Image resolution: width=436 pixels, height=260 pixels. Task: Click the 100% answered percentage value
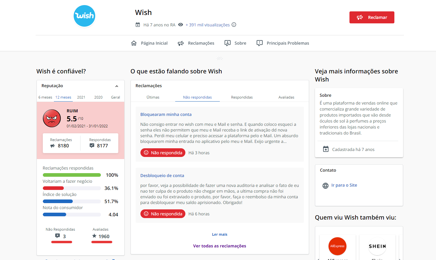click(x=112, y=175)
